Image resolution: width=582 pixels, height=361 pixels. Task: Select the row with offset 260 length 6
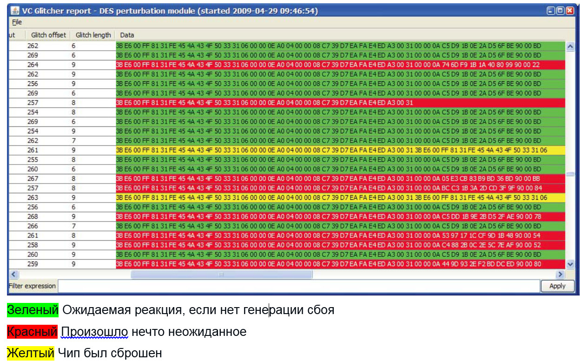click(287, 169)
